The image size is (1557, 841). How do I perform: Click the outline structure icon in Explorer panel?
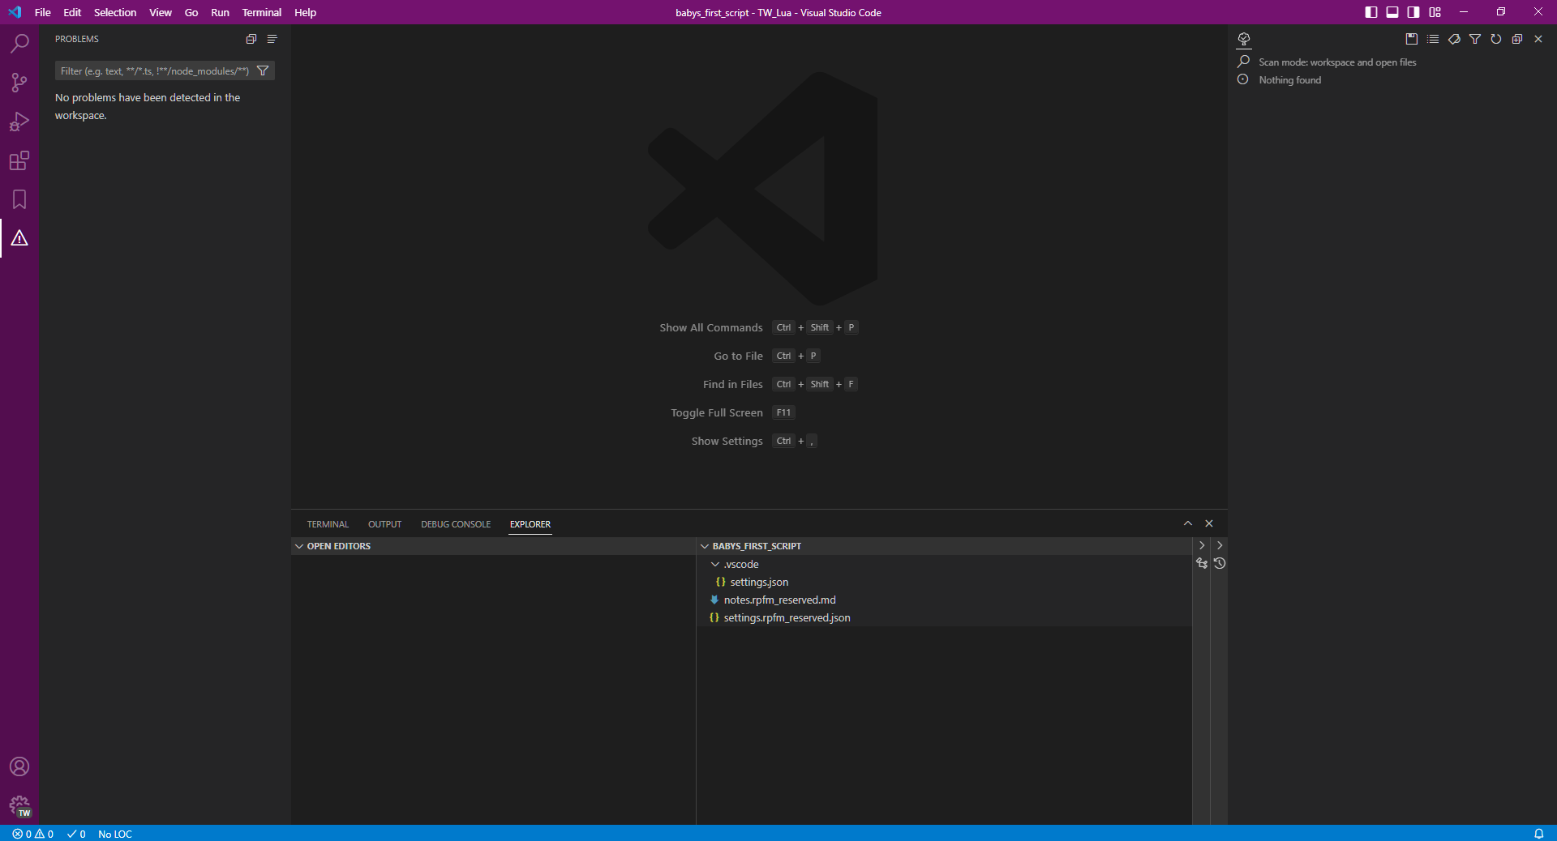point(1202,563)
